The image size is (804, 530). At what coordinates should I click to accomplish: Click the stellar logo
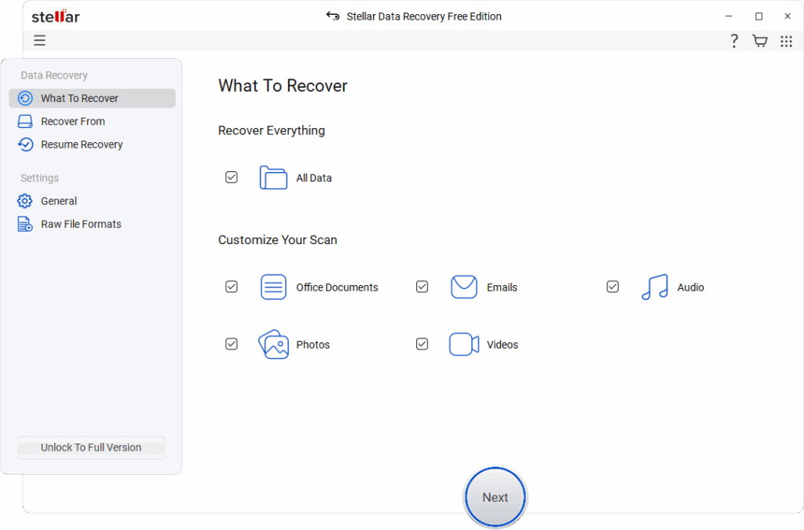click(56, 16)
